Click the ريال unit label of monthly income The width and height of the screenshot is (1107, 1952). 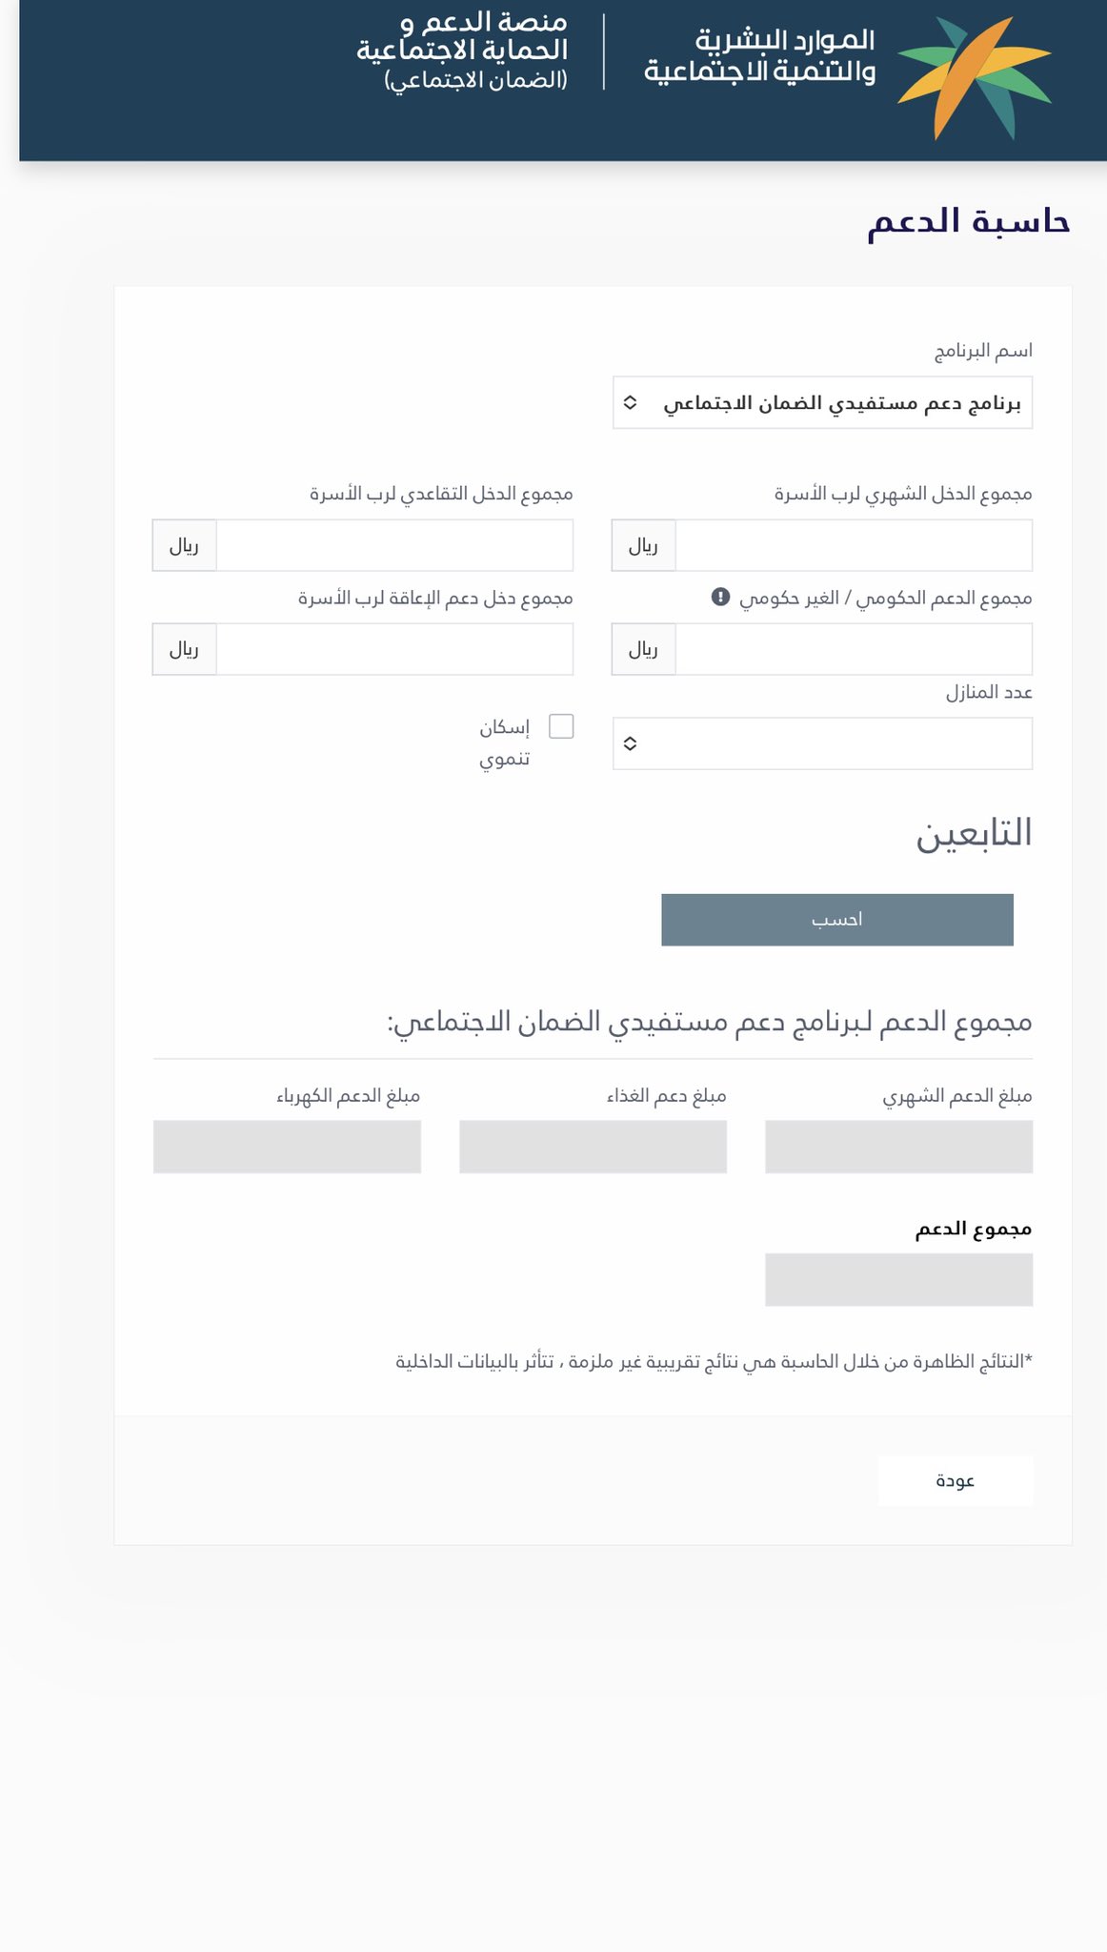click(x=643, y=545)
